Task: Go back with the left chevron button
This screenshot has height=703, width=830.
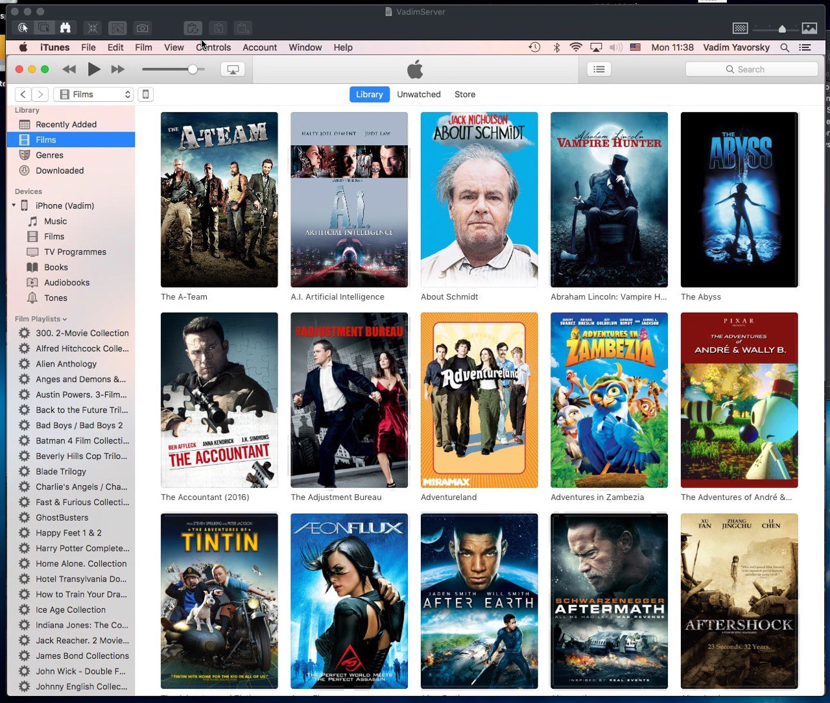Action: point(23,94)
